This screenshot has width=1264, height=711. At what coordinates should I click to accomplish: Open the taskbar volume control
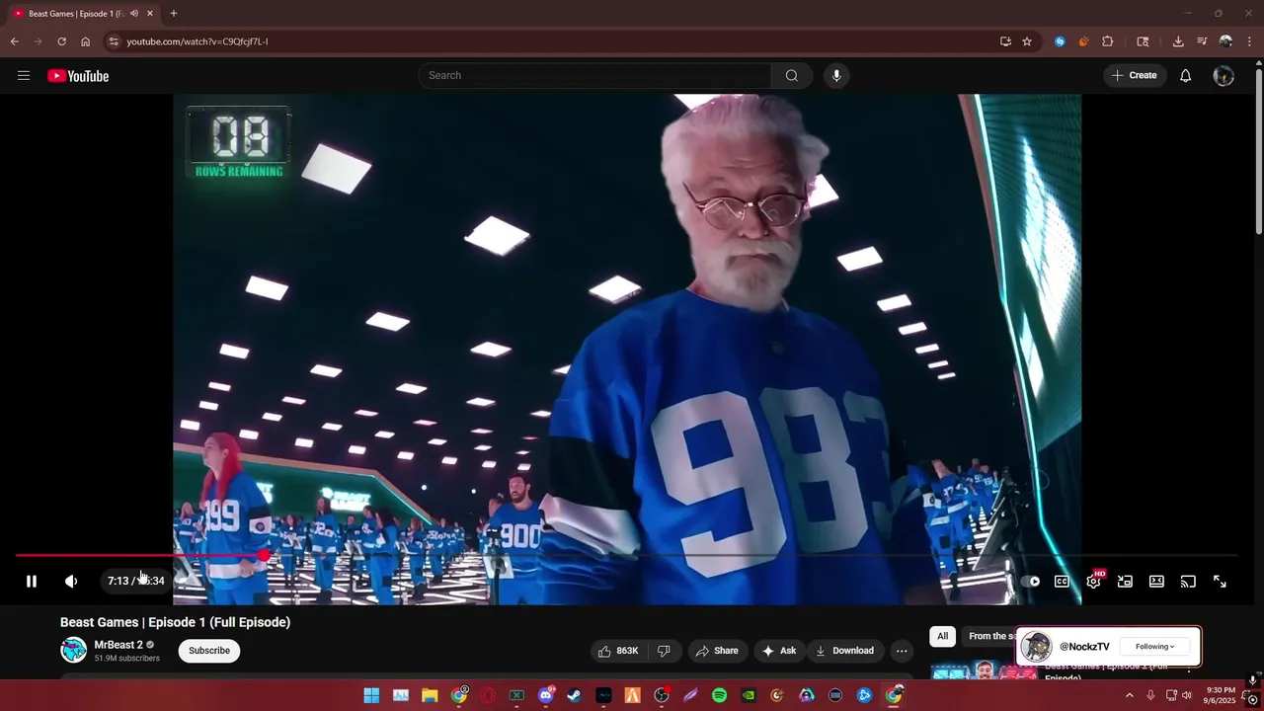pos(1187,695)
